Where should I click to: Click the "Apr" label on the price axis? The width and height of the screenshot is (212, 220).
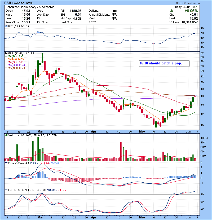(x=94, y=131)
